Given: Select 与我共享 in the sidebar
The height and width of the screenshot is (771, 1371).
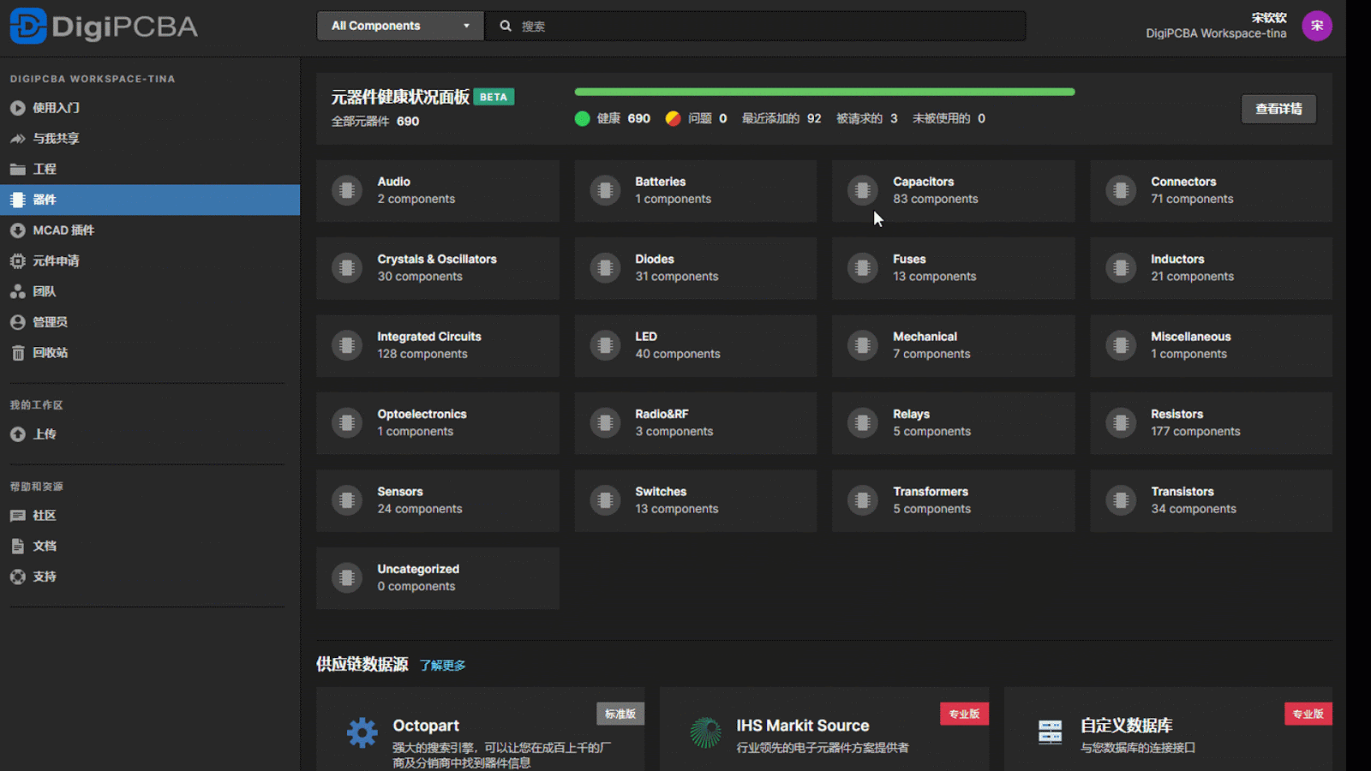Looking at the screenshot, I should pos(150,139).
